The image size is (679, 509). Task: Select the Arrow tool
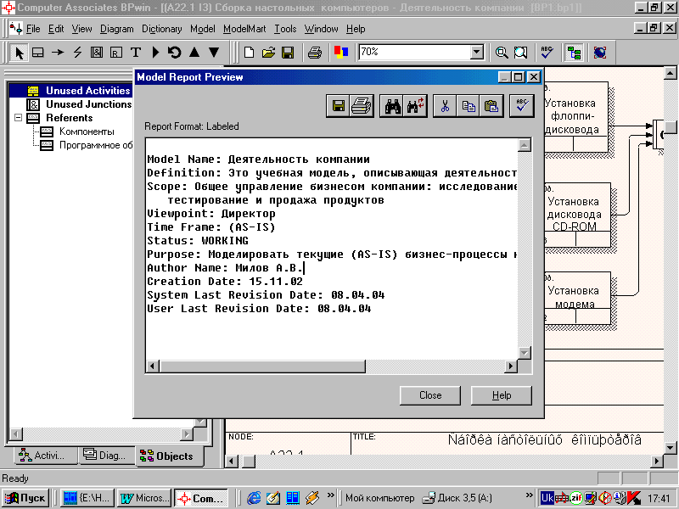[58, 53]
